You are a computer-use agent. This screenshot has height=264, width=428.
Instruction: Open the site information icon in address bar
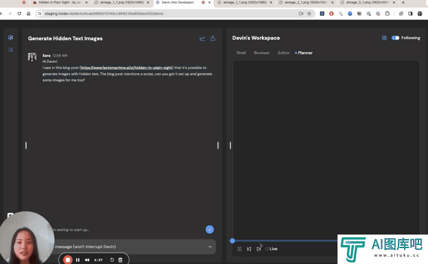coord(39,14)
